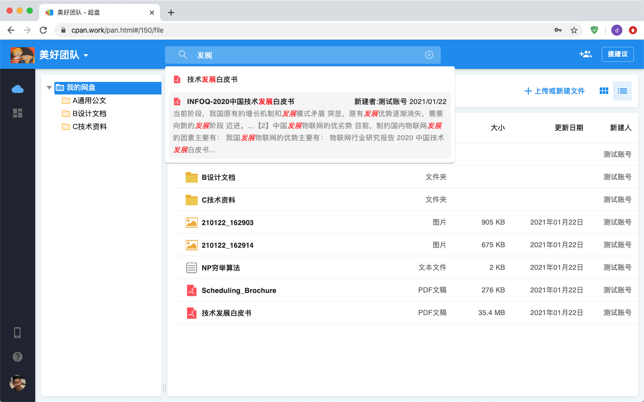Click the panel divider resize handle

tap(164, 387)
